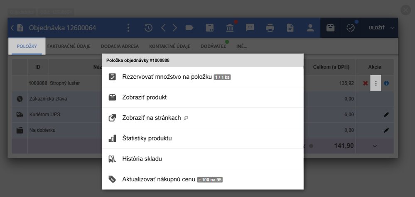Expand the Uložiť dropdown arrow

pos(392,28)
